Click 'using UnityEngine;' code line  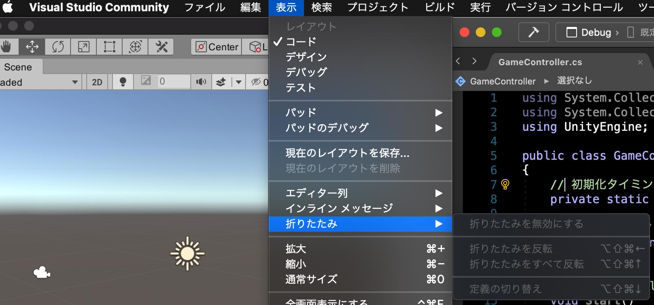[585, 127]
